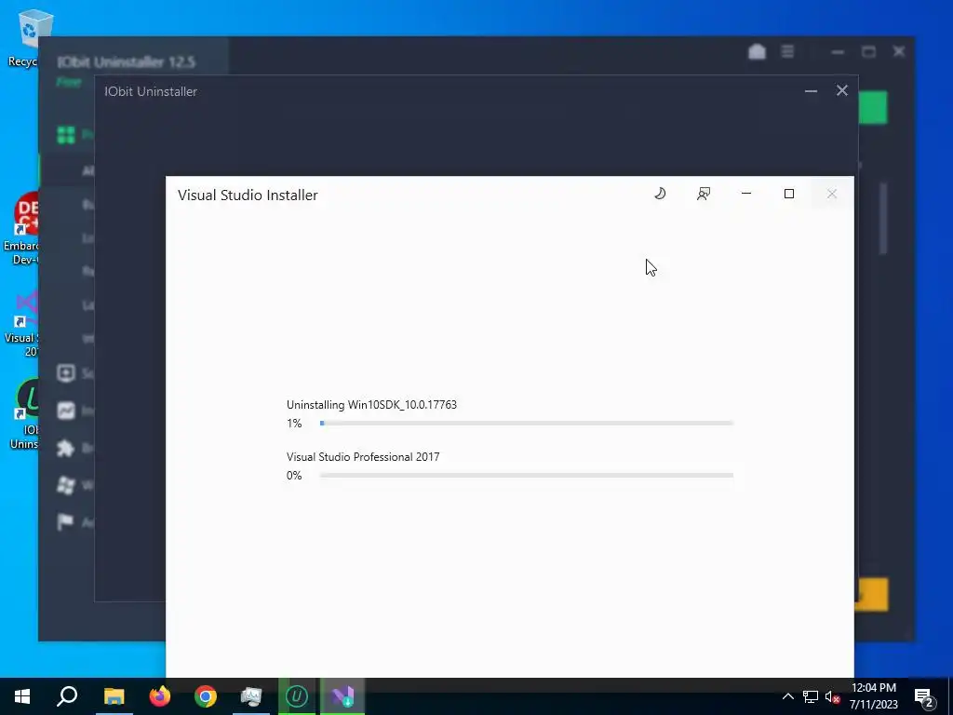Click the 0% progress value

(x=294, y=476)
